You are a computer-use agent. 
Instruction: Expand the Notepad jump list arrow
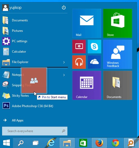coord(64,75)
